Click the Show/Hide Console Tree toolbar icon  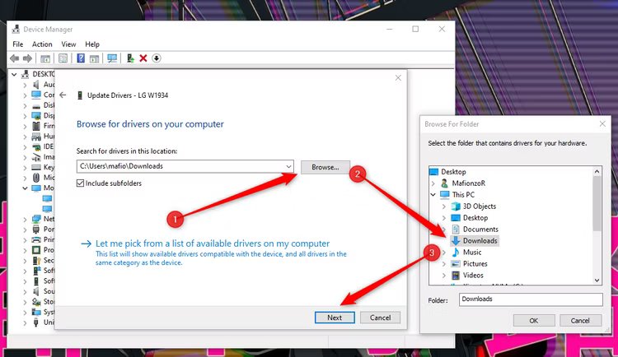point(45,58)
